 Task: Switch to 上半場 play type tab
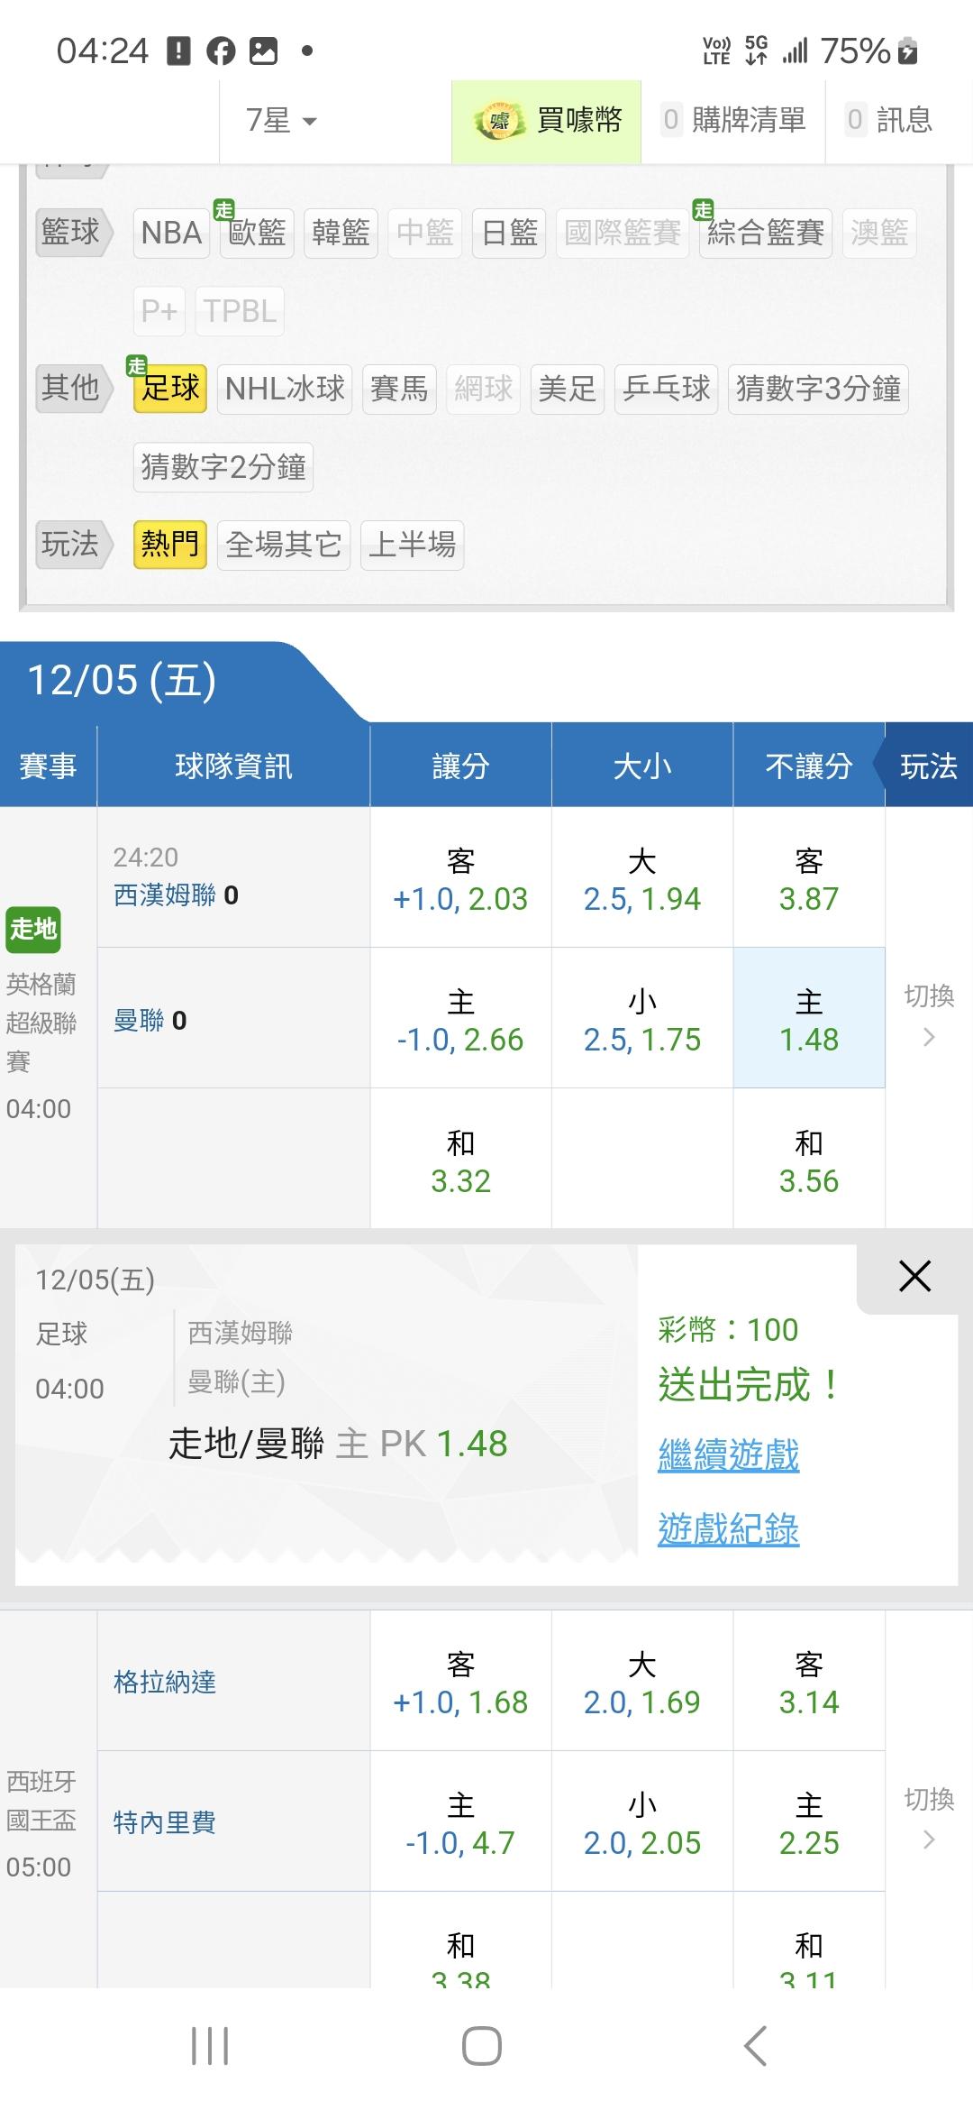coord(412,545)
